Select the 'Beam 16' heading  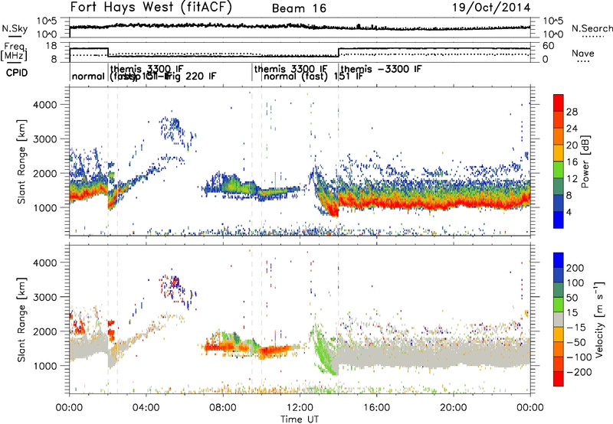click(299, 8)
